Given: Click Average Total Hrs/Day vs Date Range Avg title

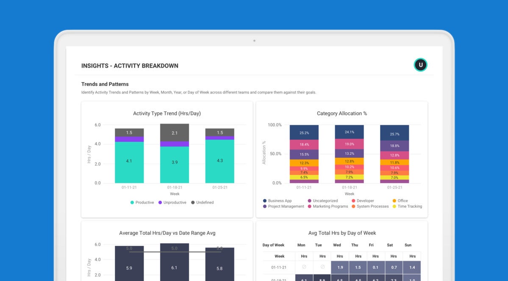Looking at the screenshot, I should (x=167, y=233).
